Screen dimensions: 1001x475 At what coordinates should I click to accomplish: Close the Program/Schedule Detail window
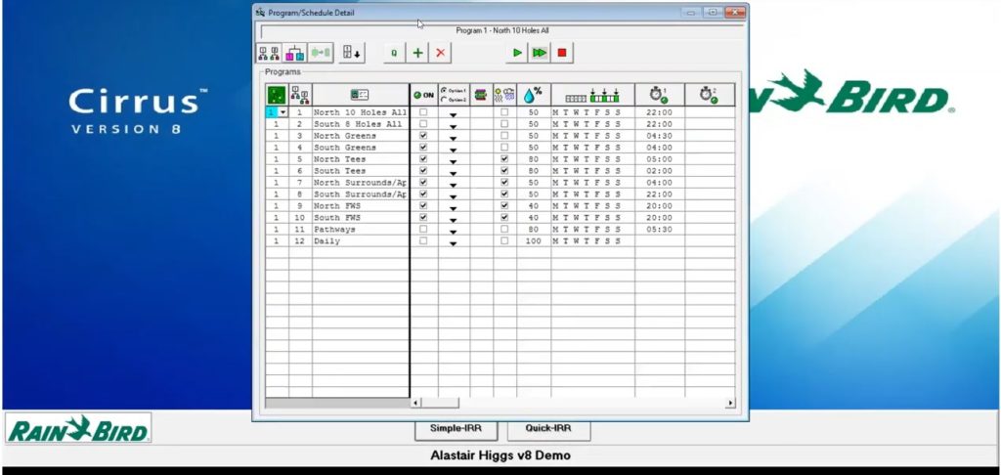735,12
